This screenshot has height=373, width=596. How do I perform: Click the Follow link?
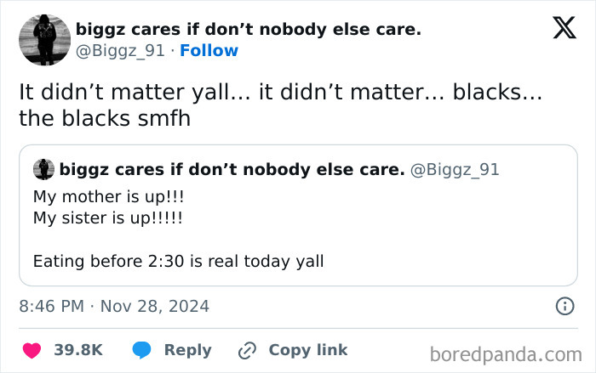point(211,50)
